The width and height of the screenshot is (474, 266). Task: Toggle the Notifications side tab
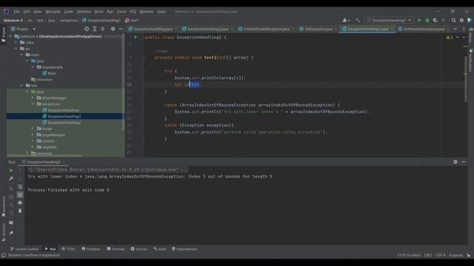471,61
